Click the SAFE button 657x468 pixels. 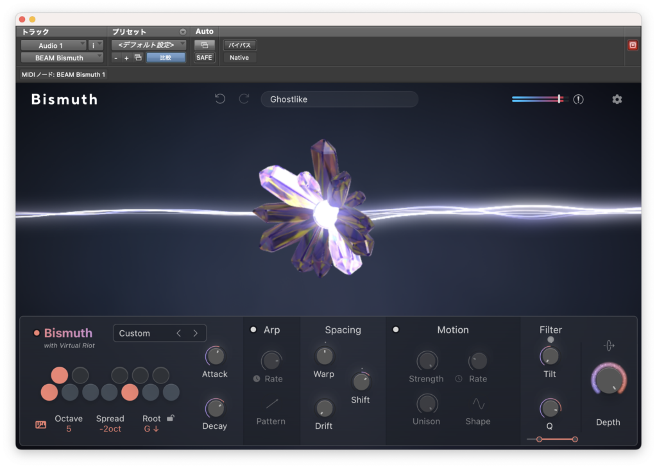tap(205, 58)
